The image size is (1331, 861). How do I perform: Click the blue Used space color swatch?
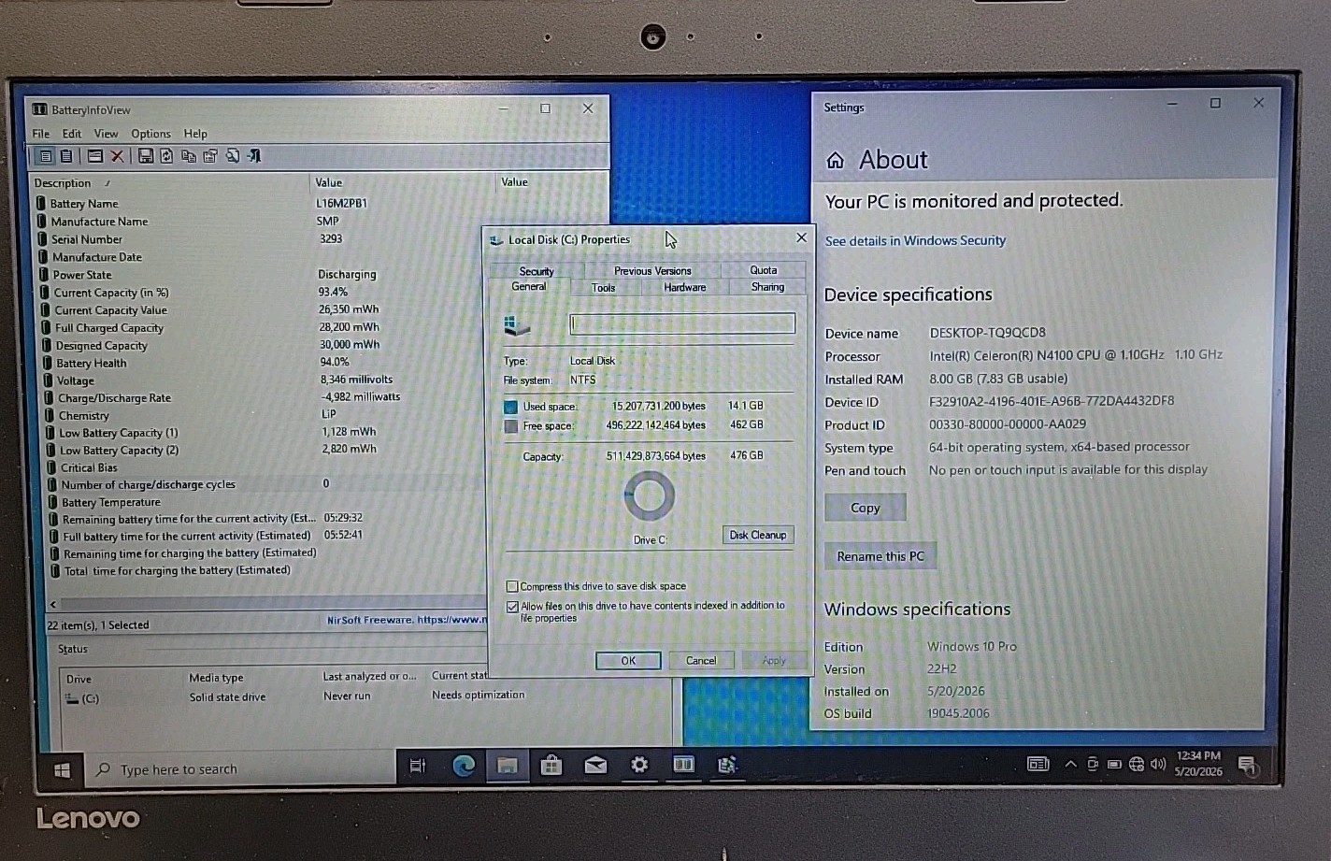click(x=511, y=407)
